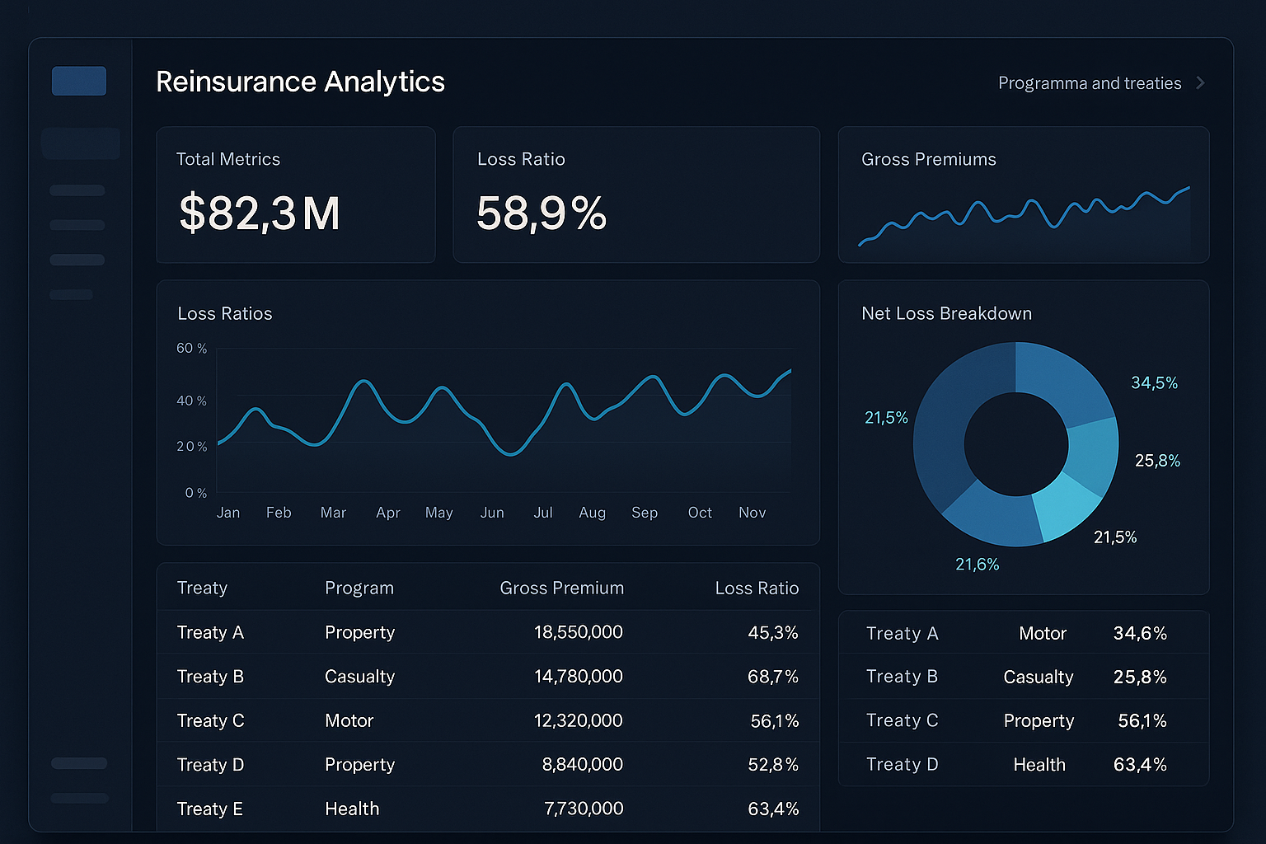Click the Loss Ratios chart heading
Image resolution: width=1266 pixels, height=844 pixels.
(x=225, y=313)
